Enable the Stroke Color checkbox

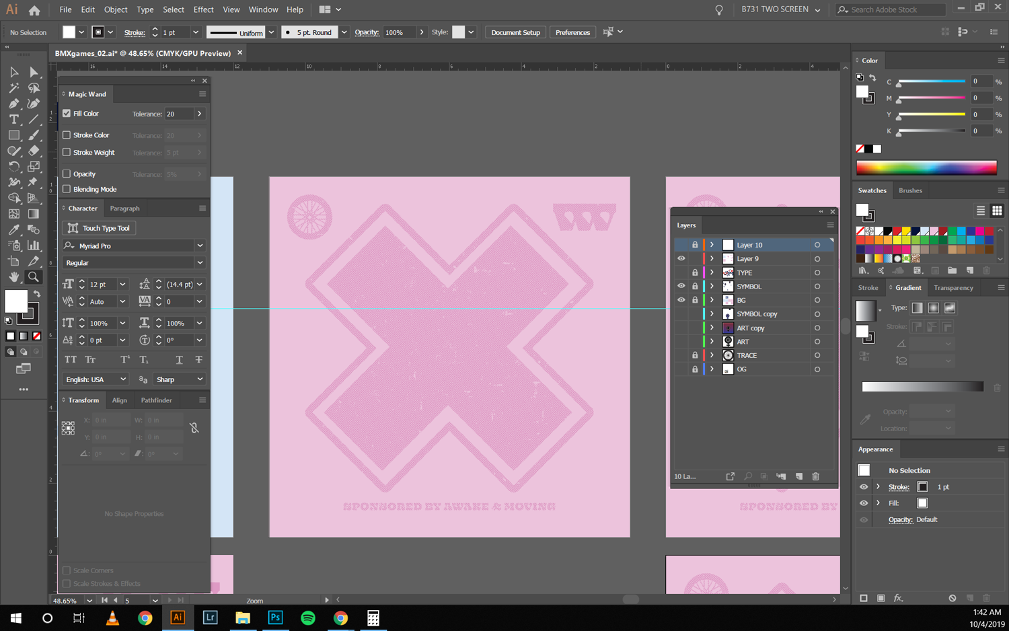click(67, 135)
